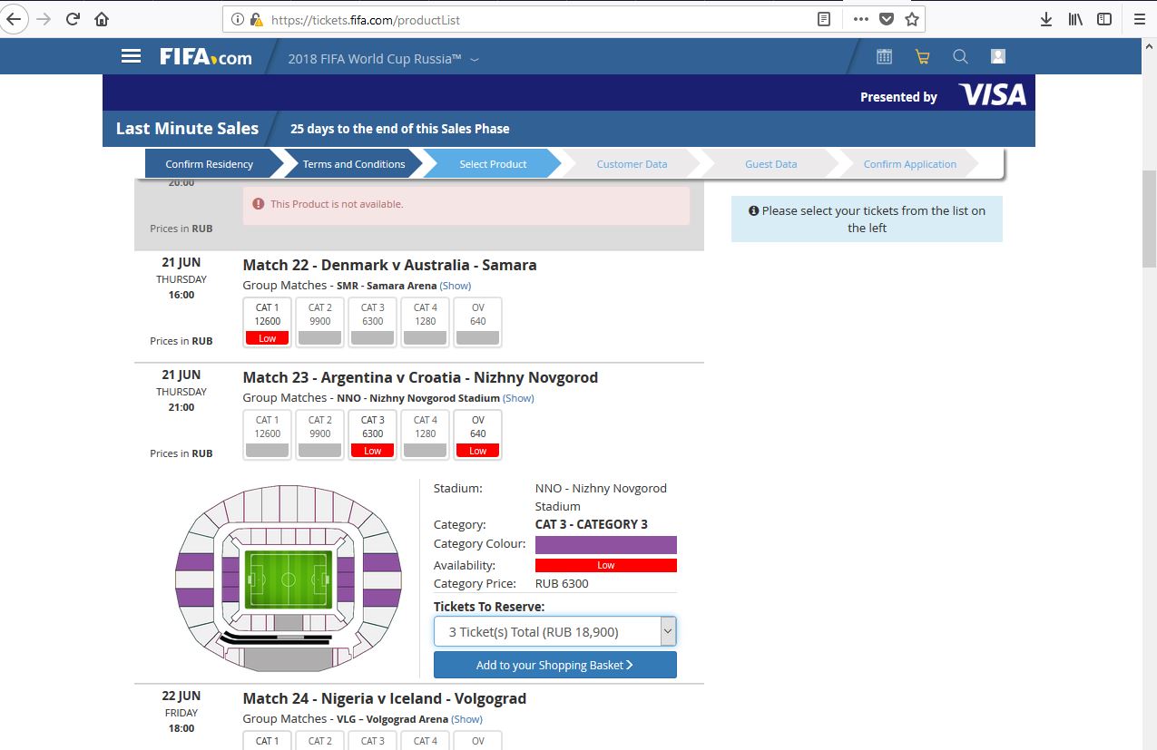Bookmark this page with star icon
The image size is (1157, 750).
[x=912, y=19]
